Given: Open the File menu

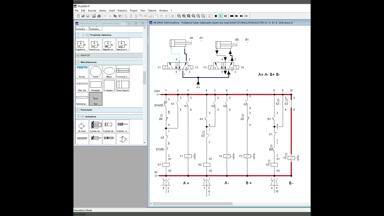Looking at the screenshot, I should 76,10.
